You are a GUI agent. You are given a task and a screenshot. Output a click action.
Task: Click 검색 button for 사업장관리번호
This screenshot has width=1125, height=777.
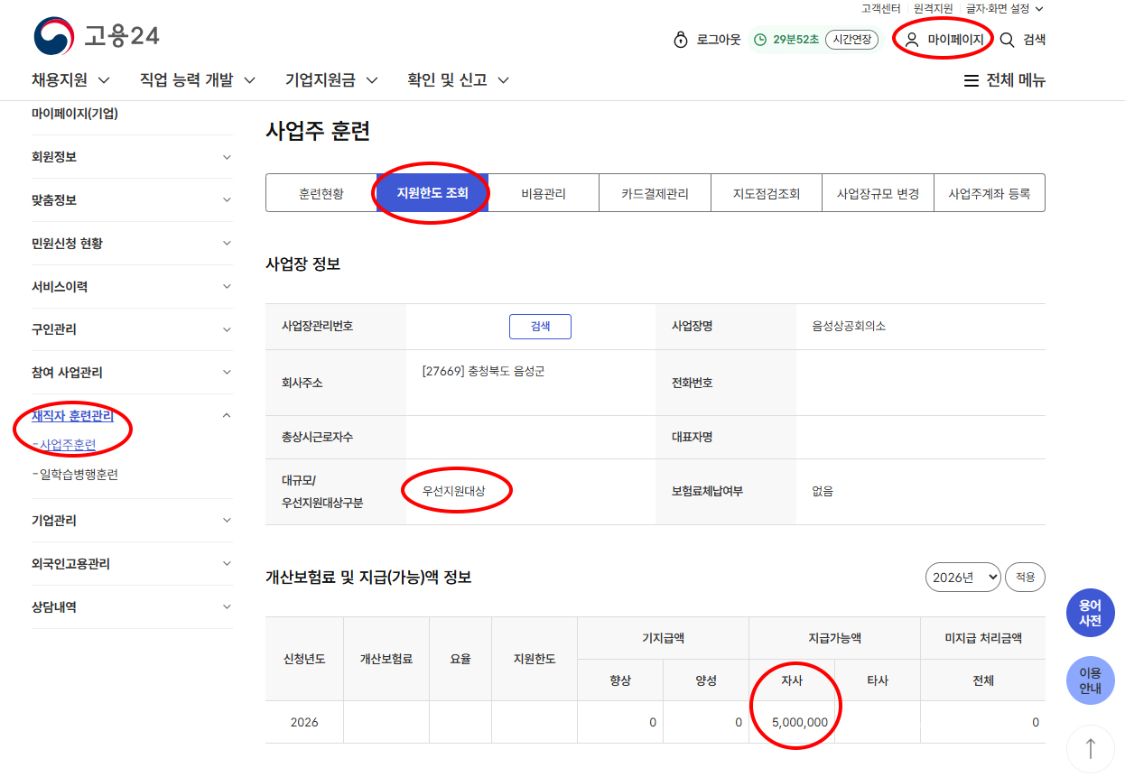coord(540,327)
